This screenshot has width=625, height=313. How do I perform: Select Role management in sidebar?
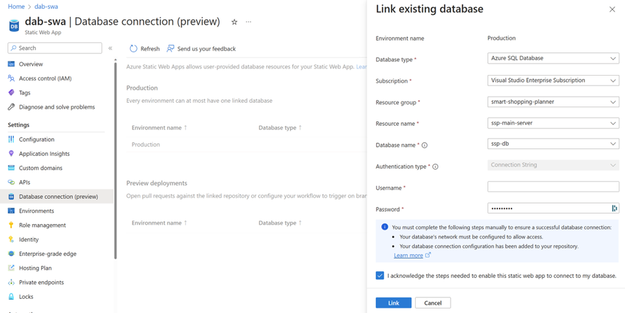[x=42, y=225]
